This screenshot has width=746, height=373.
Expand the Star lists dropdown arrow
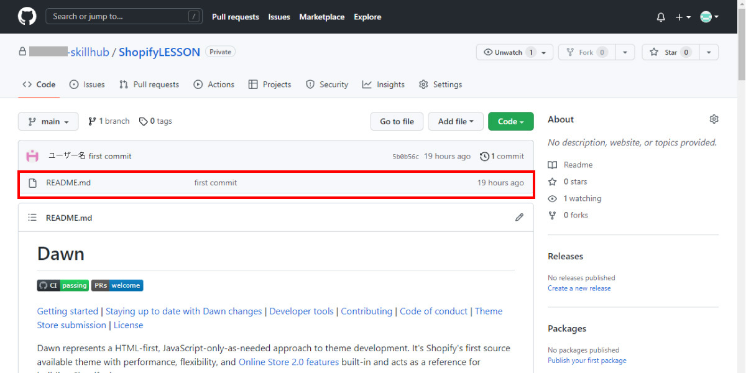point(709,52)
